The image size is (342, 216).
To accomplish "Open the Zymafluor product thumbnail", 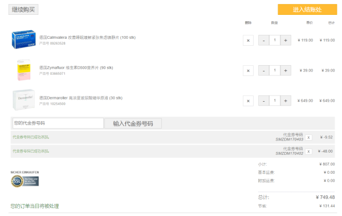I will [x=23, y=70].
